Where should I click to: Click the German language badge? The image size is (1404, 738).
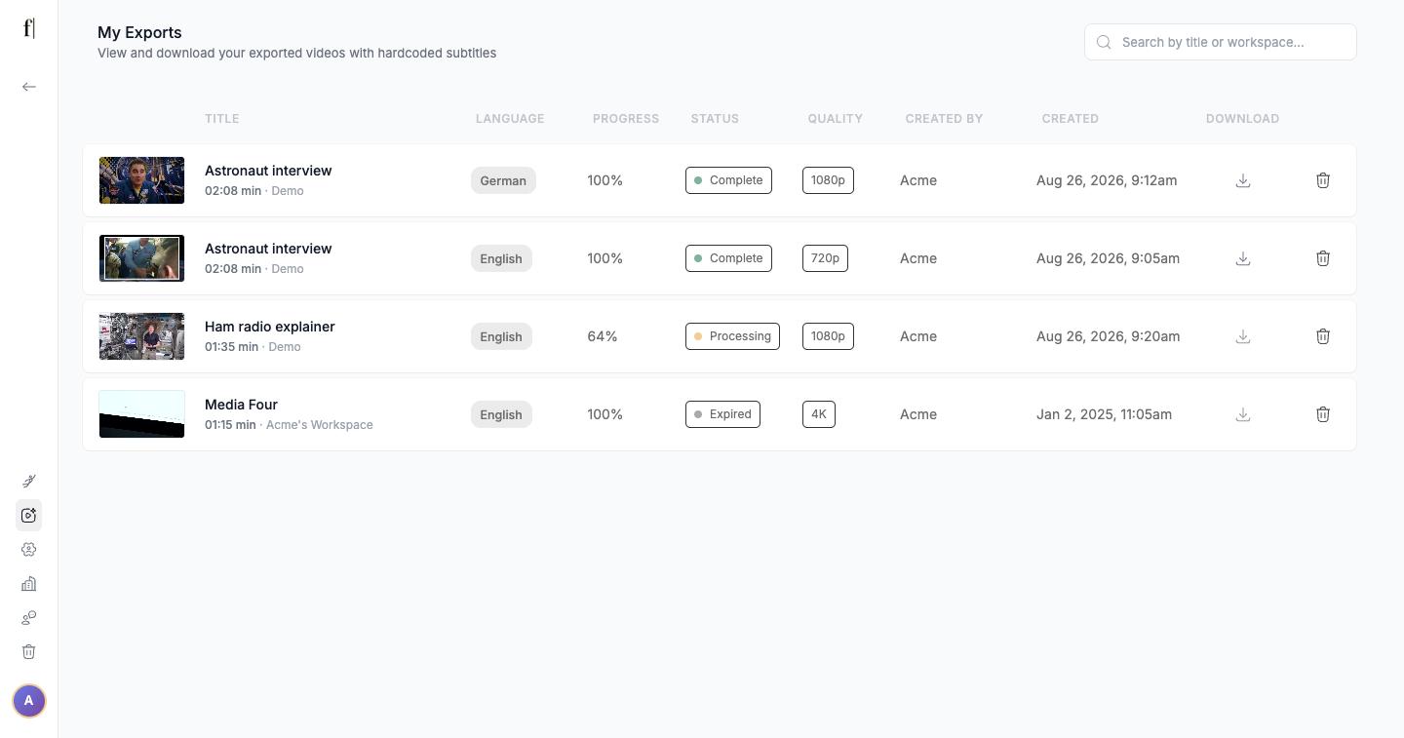(x=503, y=180)
